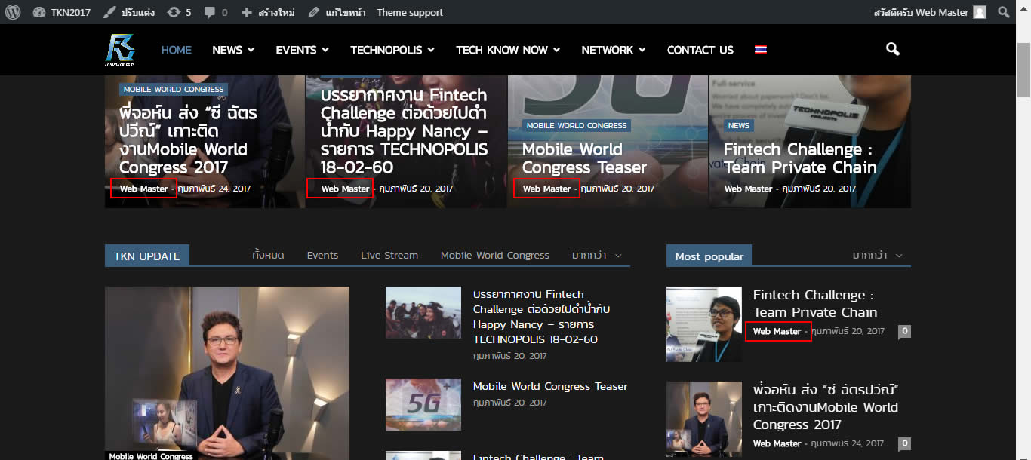Open Fintech Challenge Team Private Chain popular article
This screenshot has height=460, width=1031.
815,303
